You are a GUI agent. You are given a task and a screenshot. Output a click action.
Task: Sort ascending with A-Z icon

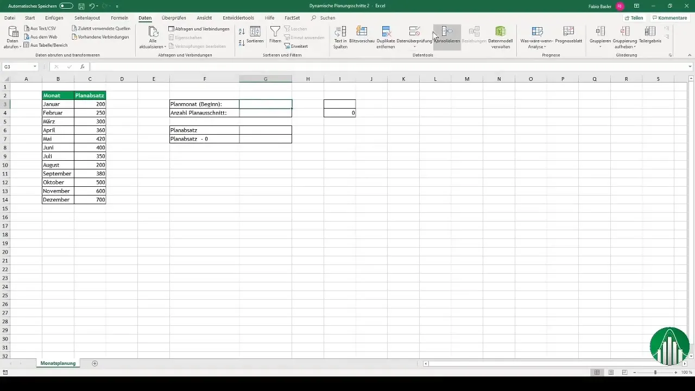tap(242, 31)
